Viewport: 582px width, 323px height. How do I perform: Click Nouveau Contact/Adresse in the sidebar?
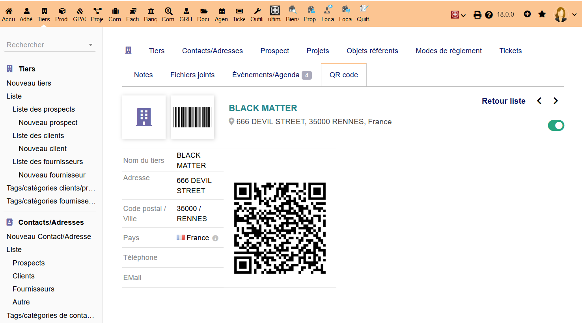pyautogui.click(x=49, y=237)
